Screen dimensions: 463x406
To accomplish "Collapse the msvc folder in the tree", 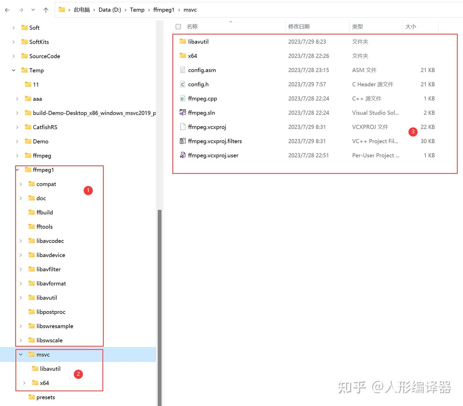I will tap(21, 354).
